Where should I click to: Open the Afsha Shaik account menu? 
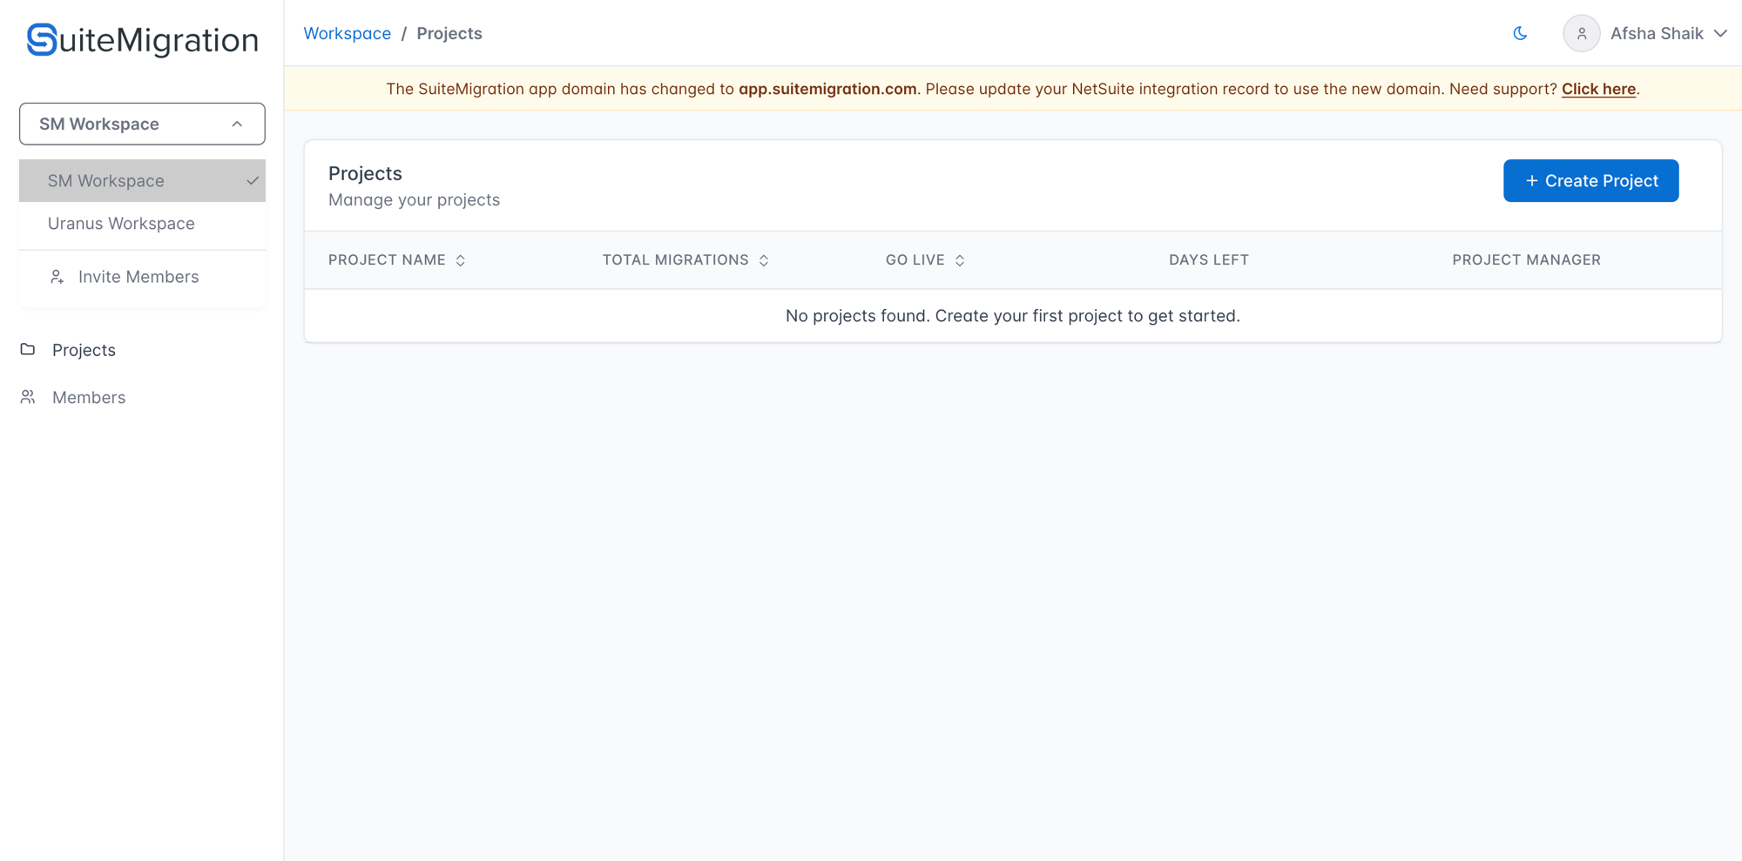pos(1645,33)
